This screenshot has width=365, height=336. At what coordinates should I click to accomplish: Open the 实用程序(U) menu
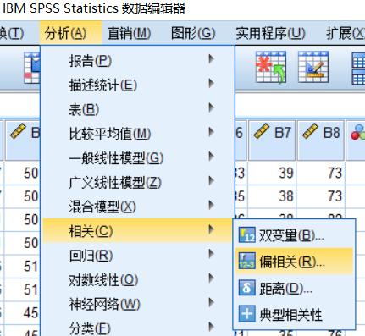(271, 33)
